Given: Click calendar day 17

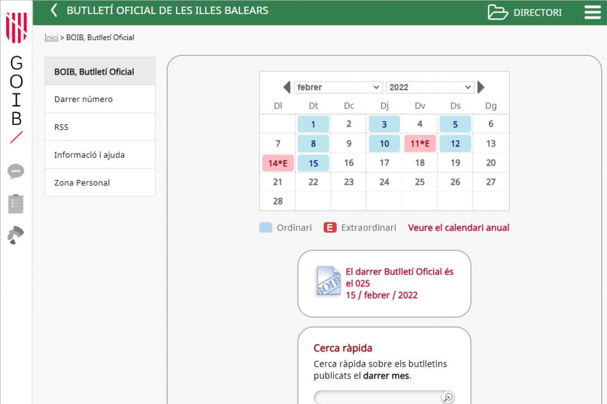Looking at the screenshot, I should (x=384, y=163).
